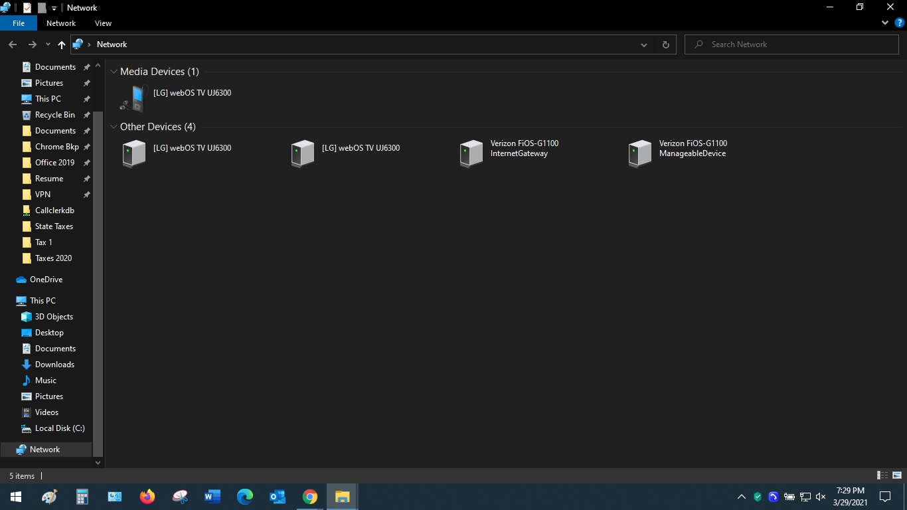Screen dimensions: 907x510
Task: Open Recycle Bin in navigation pane
Action: point(55,115)
